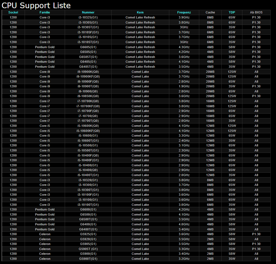276x264 pixels.
Task: Select the i3-10100F(G1) cell
Action: coord(88,195)
